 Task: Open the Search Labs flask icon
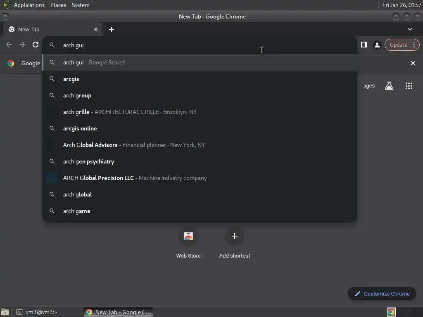(389, 86)
